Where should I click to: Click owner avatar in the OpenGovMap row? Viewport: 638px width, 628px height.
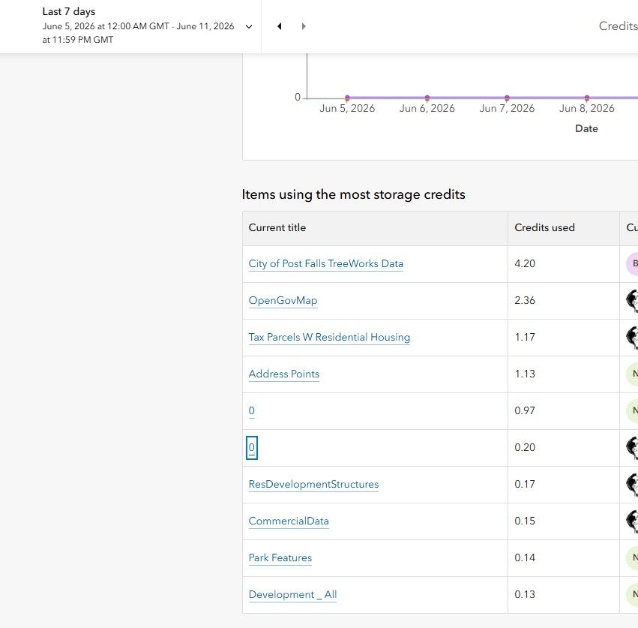(632, 301)
